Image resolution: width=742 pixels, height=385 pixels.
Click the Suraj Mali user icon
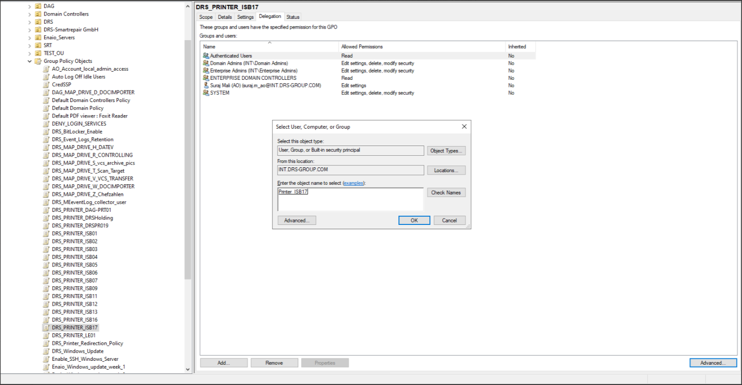pyautogui.click(x=206, y=85)
